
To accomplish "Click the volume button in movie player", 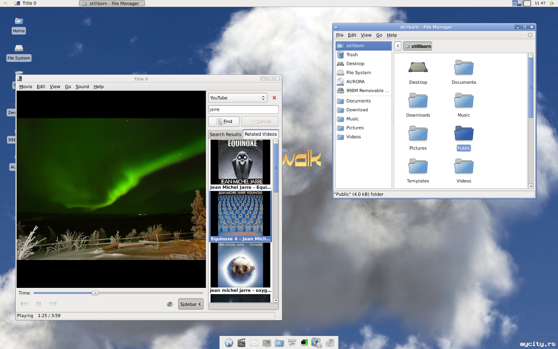I will [170, 304].
